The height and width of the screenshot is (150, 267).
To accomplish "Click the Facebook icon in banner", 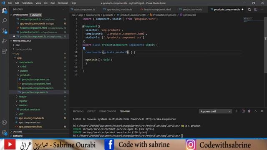I will pos(109,145).
